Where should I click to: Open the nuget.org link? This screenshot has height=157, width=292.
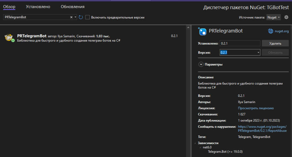click(282, 31)
